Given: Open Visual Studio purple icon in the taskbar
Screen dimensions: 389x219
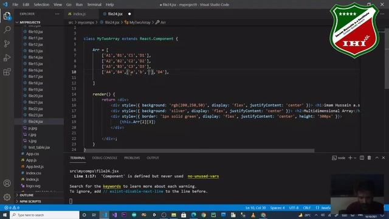Looking at the screenshot, I should (114, 215).
